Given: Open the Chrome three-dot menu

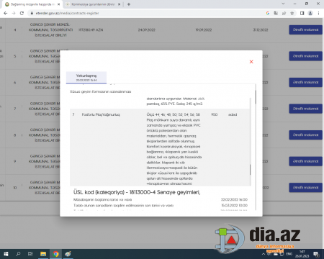Looking at the screenshot, I should point(318,13).
